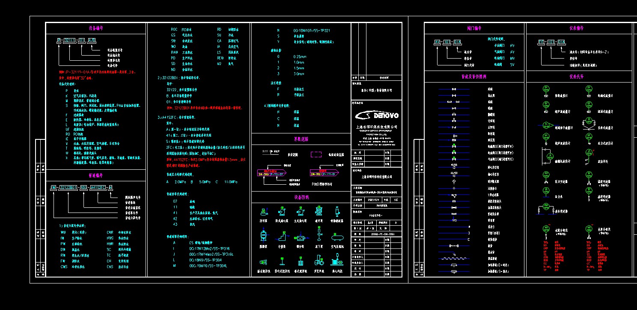Click the 0Cr18Ni9/SS-TP304 material entry
The width and height of the screenshot is (637, 310).
[205, 260]
